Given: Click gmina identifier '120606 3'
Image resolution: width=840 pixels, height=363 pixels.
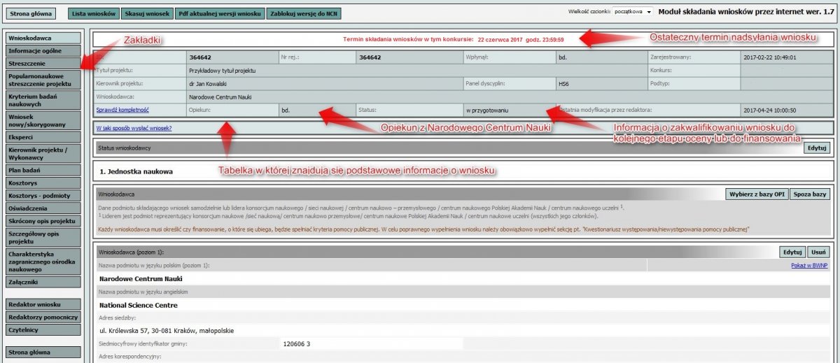Looking at the screenshot, I should point(297,344).
